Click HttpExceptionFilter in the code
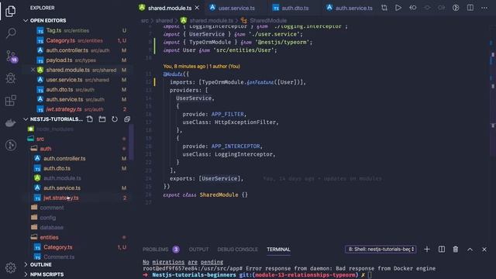 [245, 122]
